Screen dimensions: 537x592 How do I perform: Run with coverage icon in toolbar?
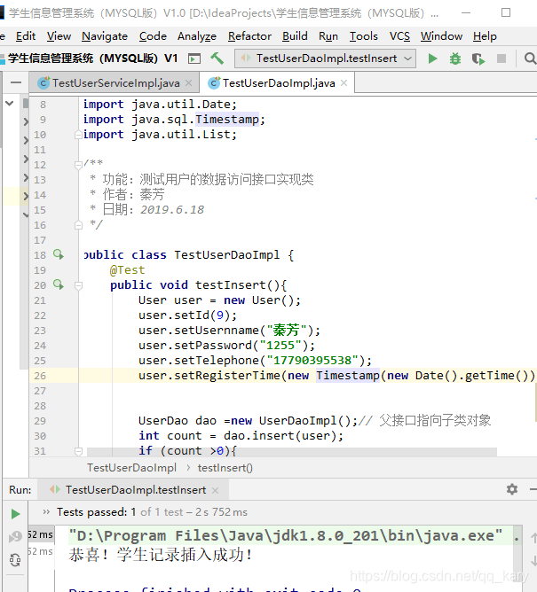pyautogui.click(x=478, y=58)
